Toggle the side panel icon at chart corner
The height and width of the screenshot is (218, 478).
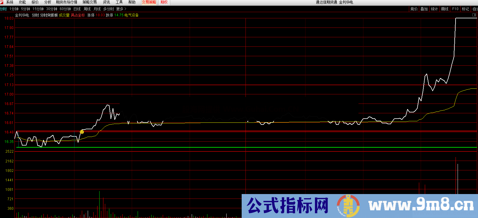[x=474, y=15]
